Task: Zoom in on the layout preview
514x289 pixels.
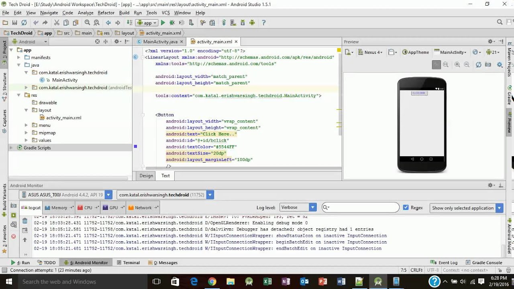Action: click(x=457, y=65)
